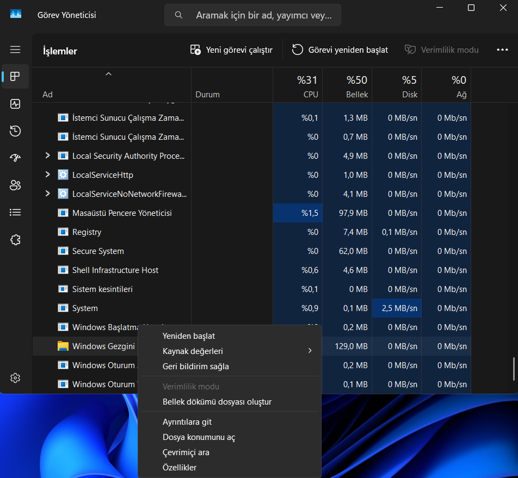Toggle sort arrow above Ad column
The height and width of the screenshot is (478, 518).
coord(108,75)
